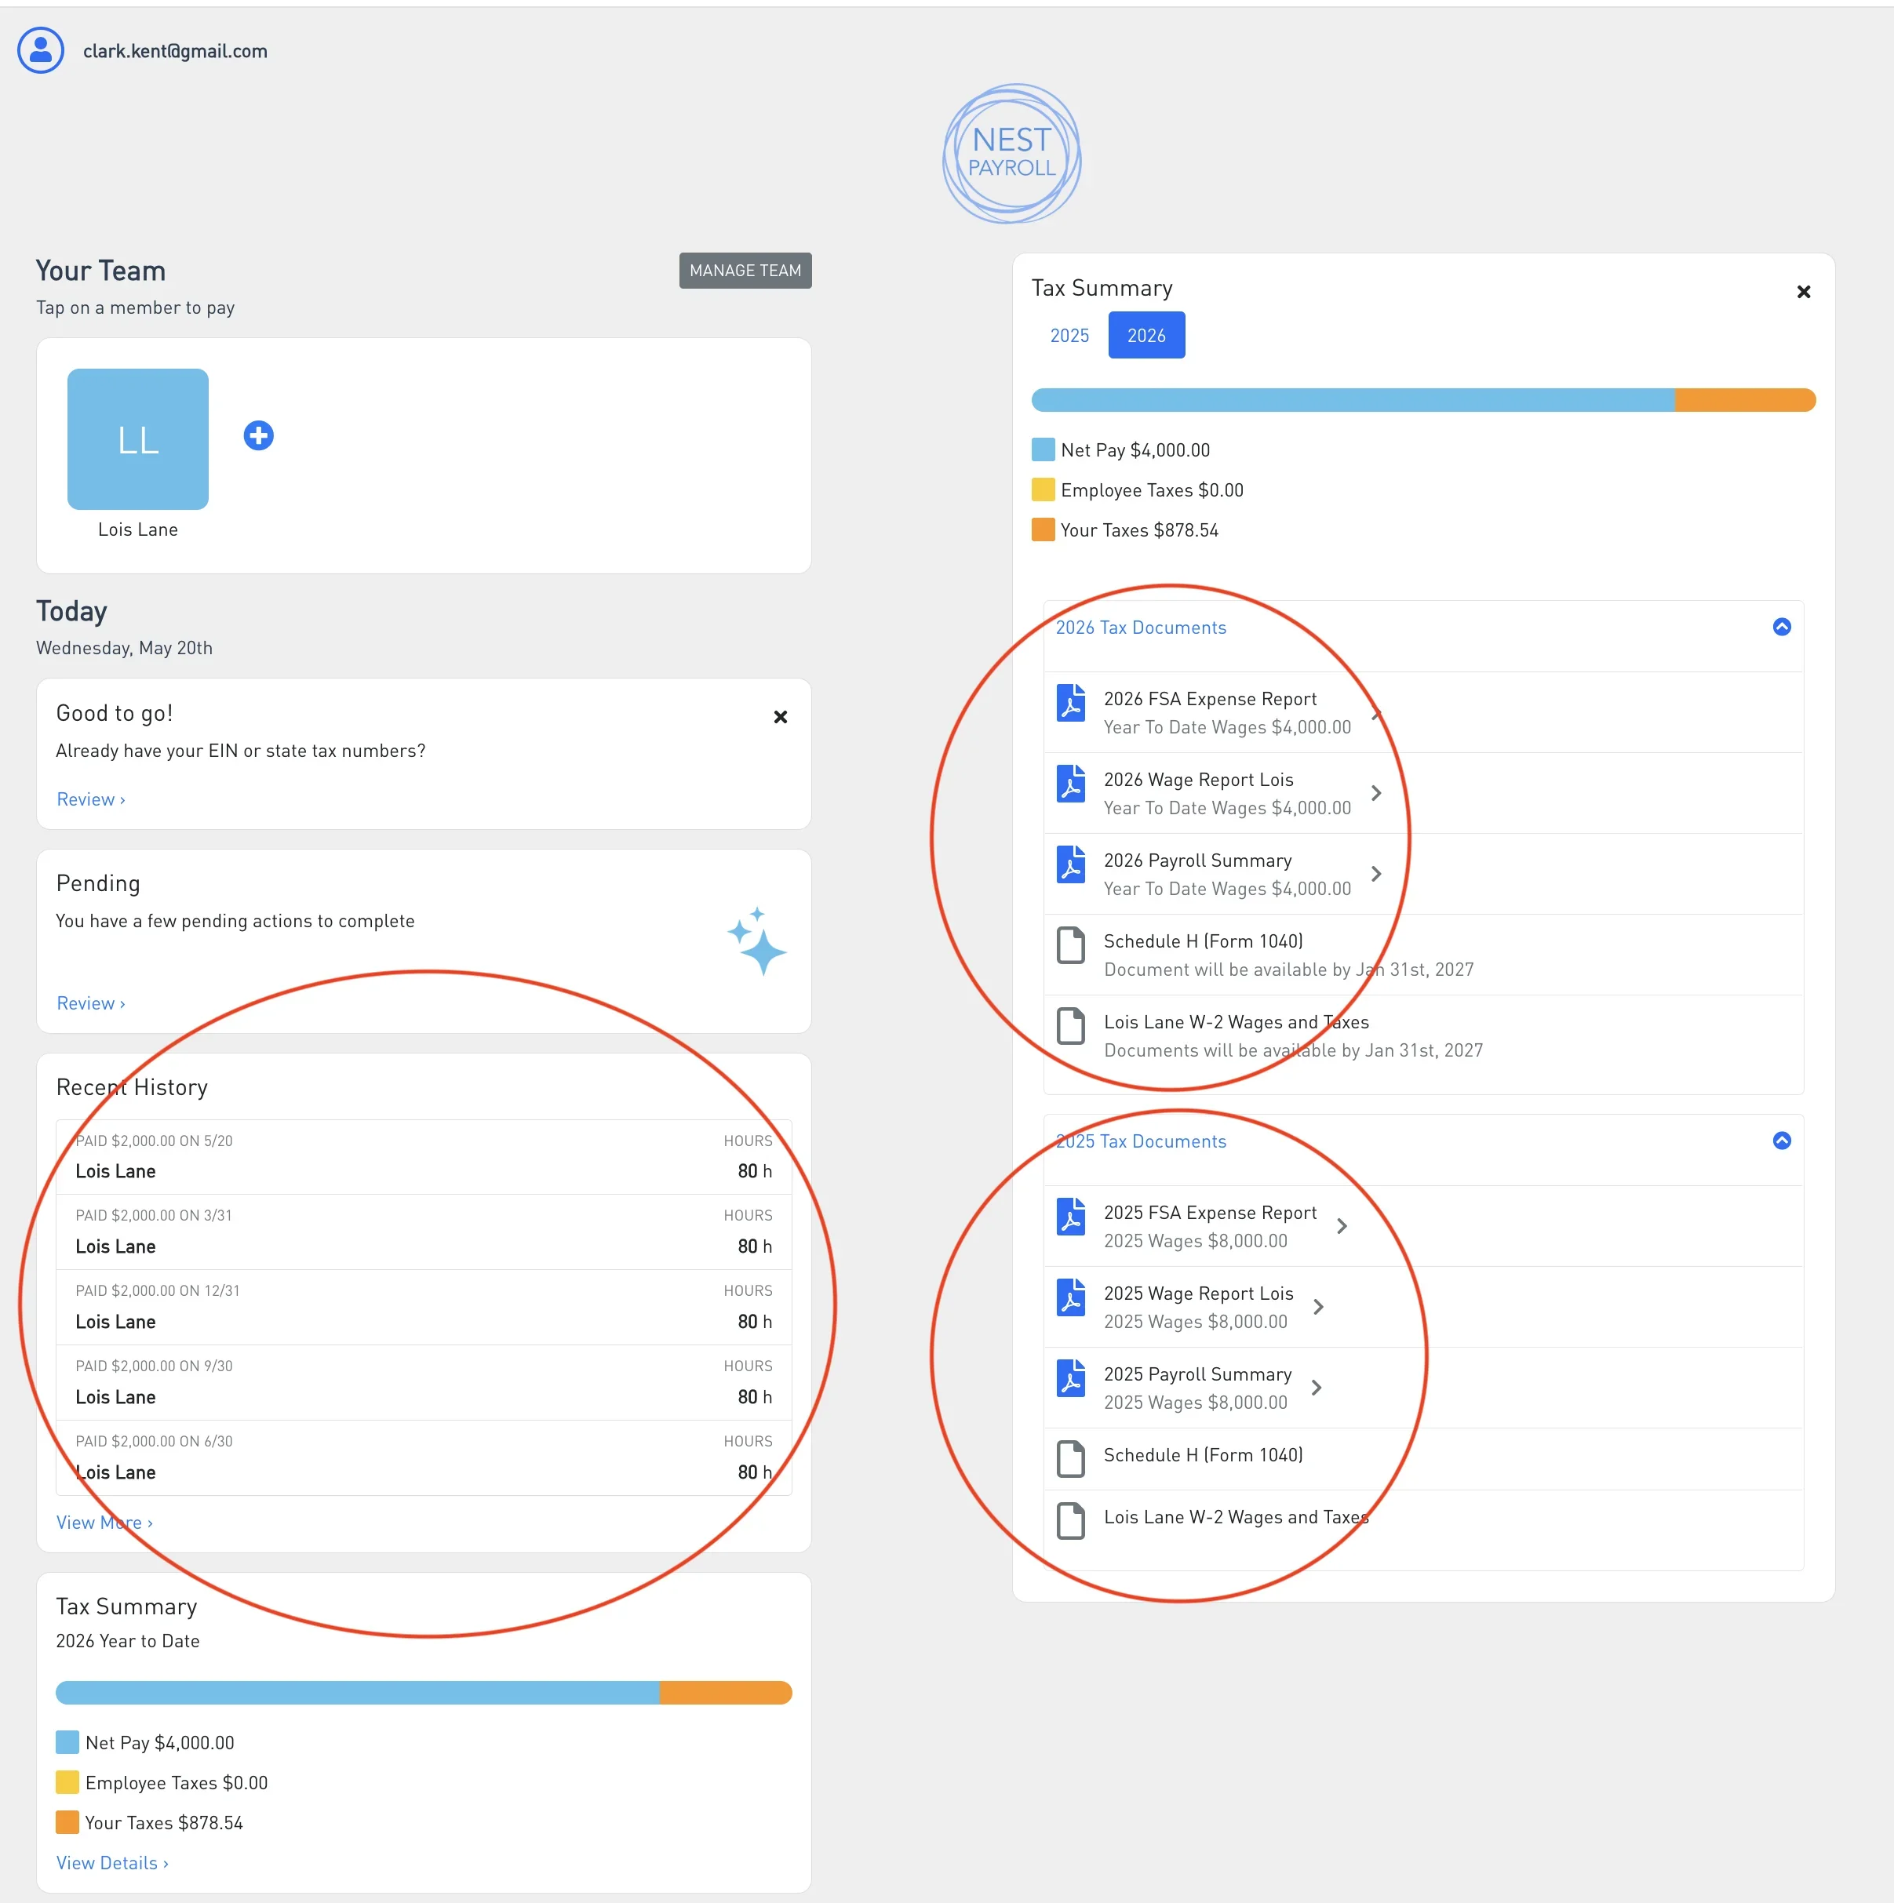
Task: Click 2026 Schedule H (Form 1040) title
Action: [1204, 941]
